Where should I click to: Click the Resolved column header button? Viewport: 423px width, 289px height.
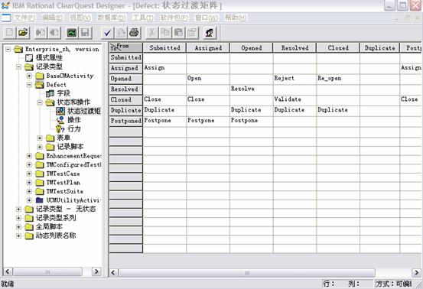(294, 47)
